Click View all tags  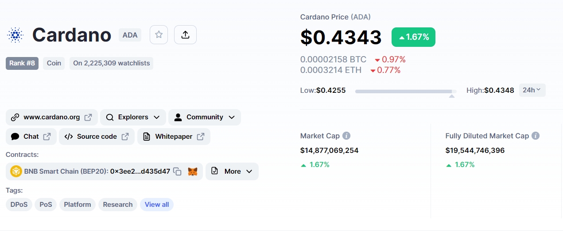click(x=157, y=205)
